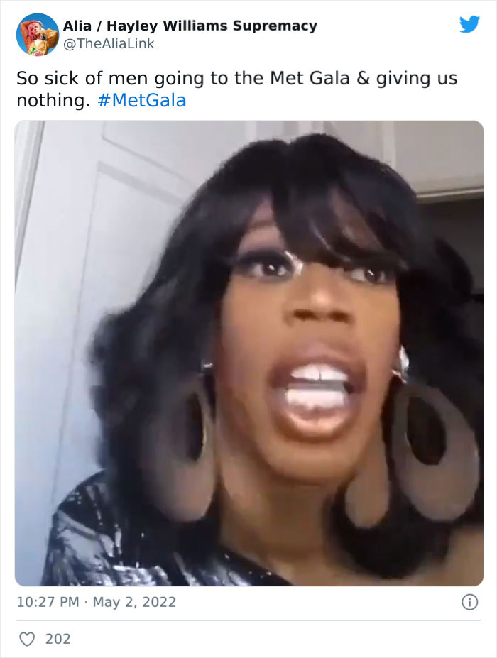Click the May 2, 2022 date
497x658 pixels.
click(x=134, y=602)
